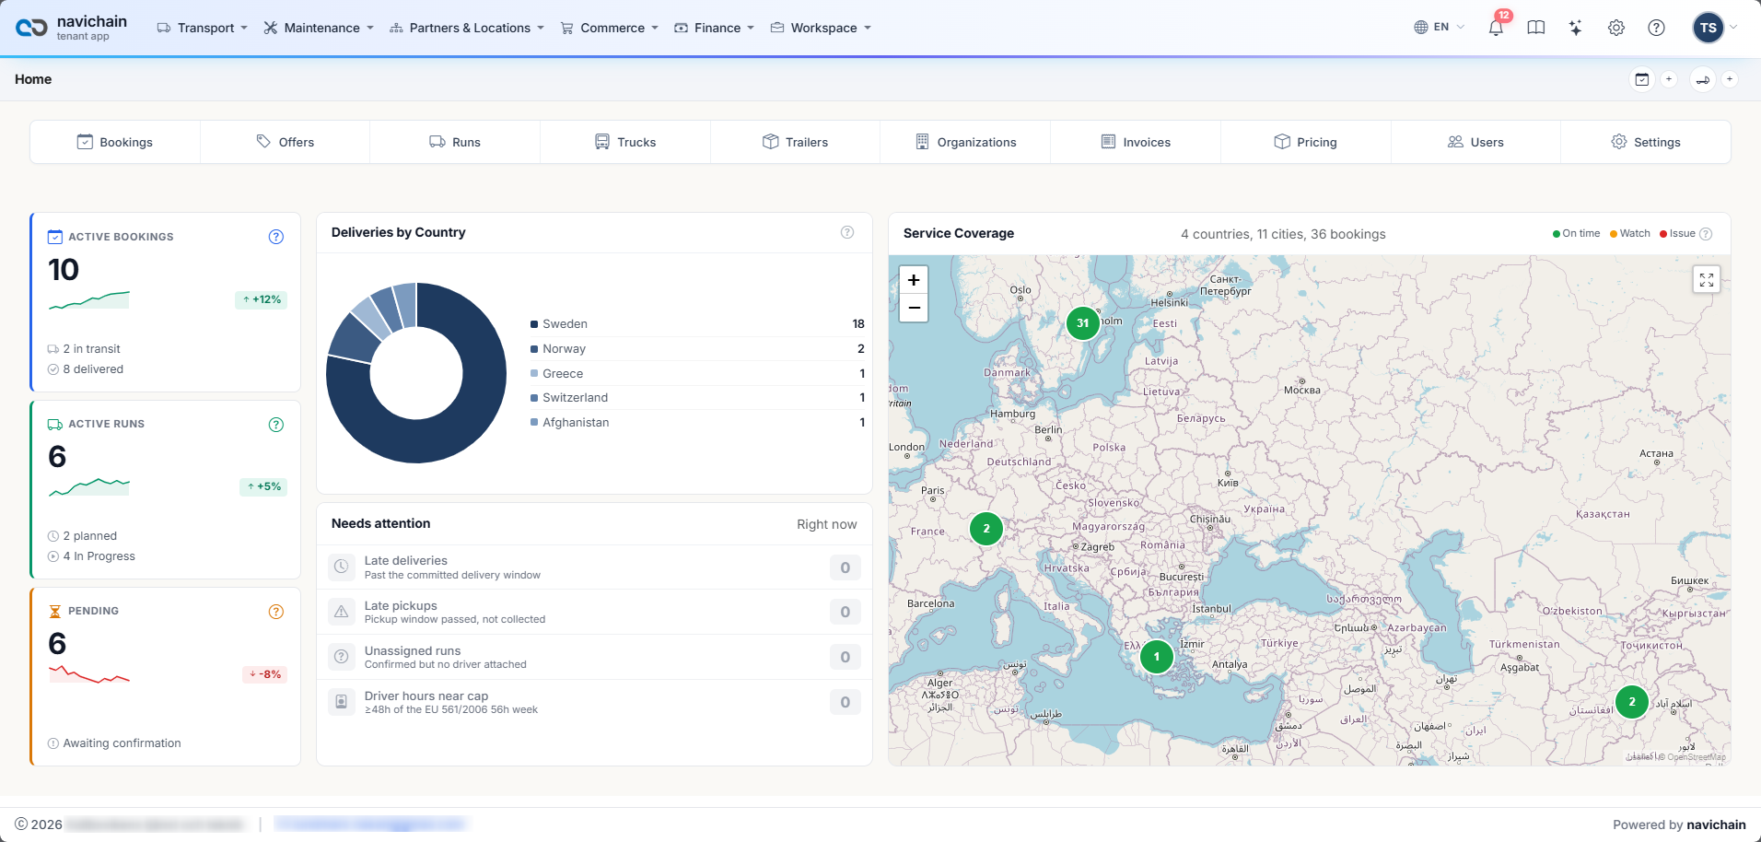Expand the Service Coverage map to fullscreen
This screenshot has width=1761, height=842.
coord(1707,279)
